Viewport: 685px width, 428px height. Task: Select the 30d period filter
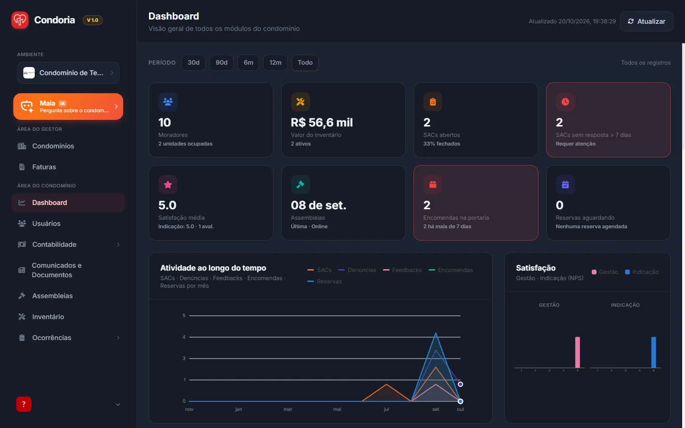[x=194, y=63]
